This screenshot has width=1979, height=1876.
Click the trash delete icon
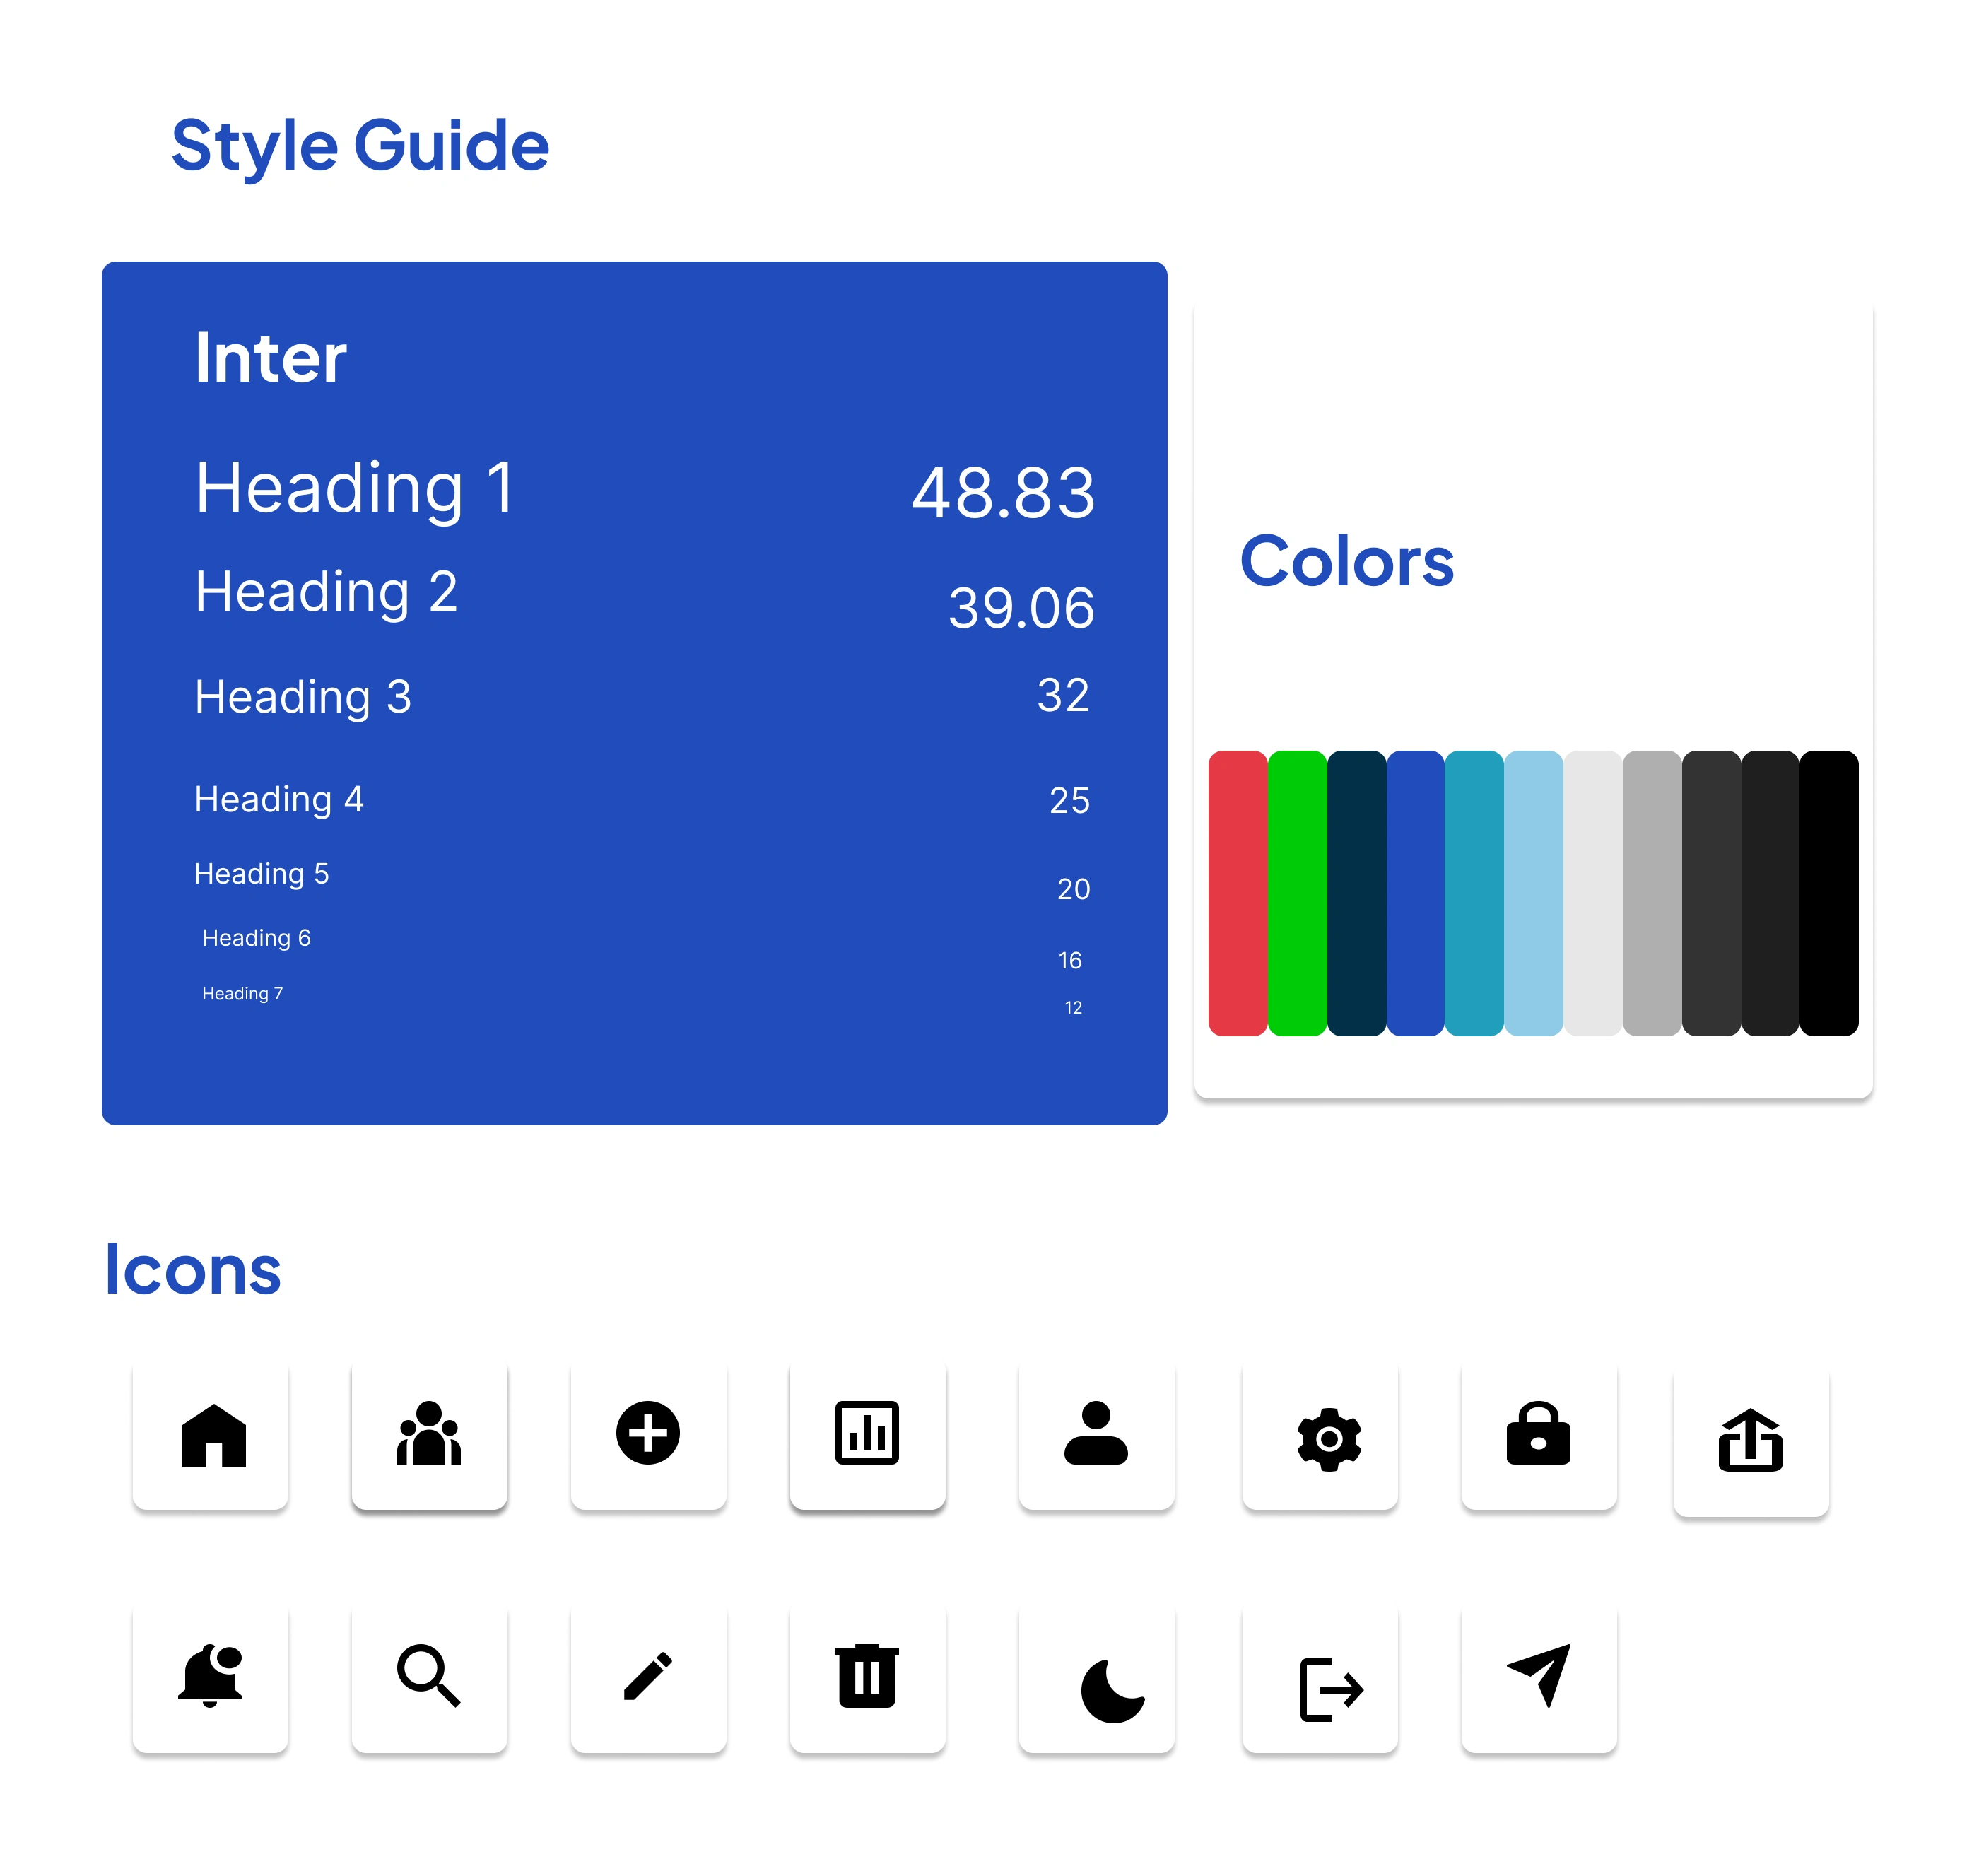pos(867,1676)
